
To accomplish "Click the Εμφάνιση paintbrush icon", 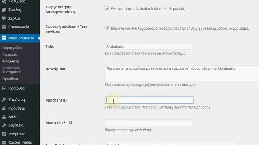I will pyautogui.click(x=4, y=99).
